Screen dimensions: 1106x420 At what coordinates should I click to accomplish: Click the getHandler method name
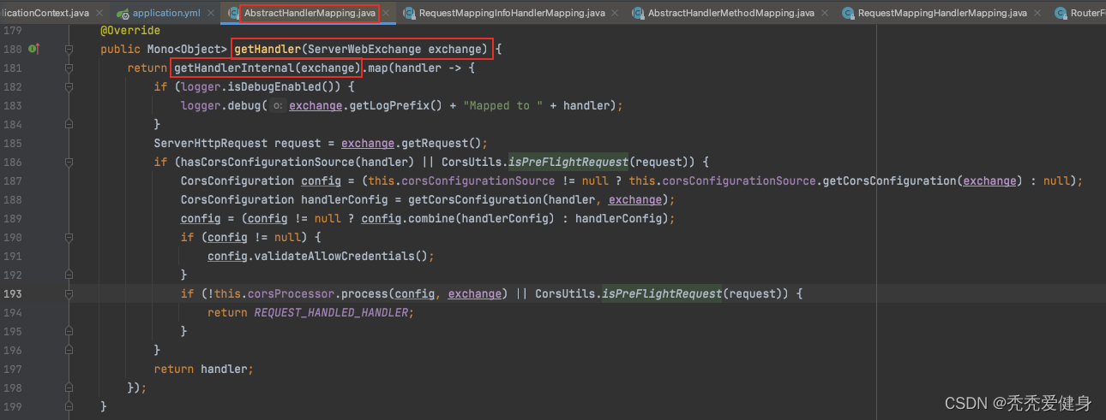267,50
